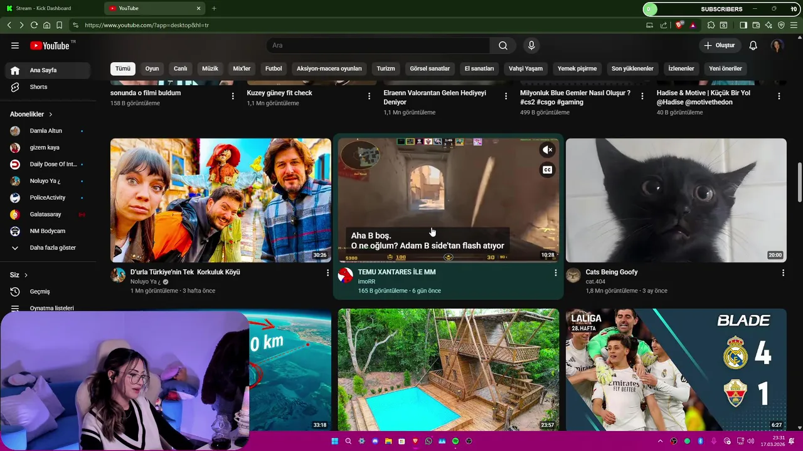This screenshot has width=803, height=451.
Task: Select the Yemek pişirme filter chip
Action: [577, 68]
